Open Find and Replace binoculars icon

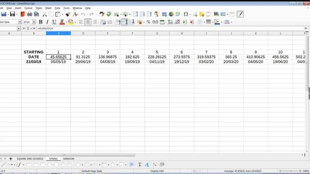click(102, 14)
